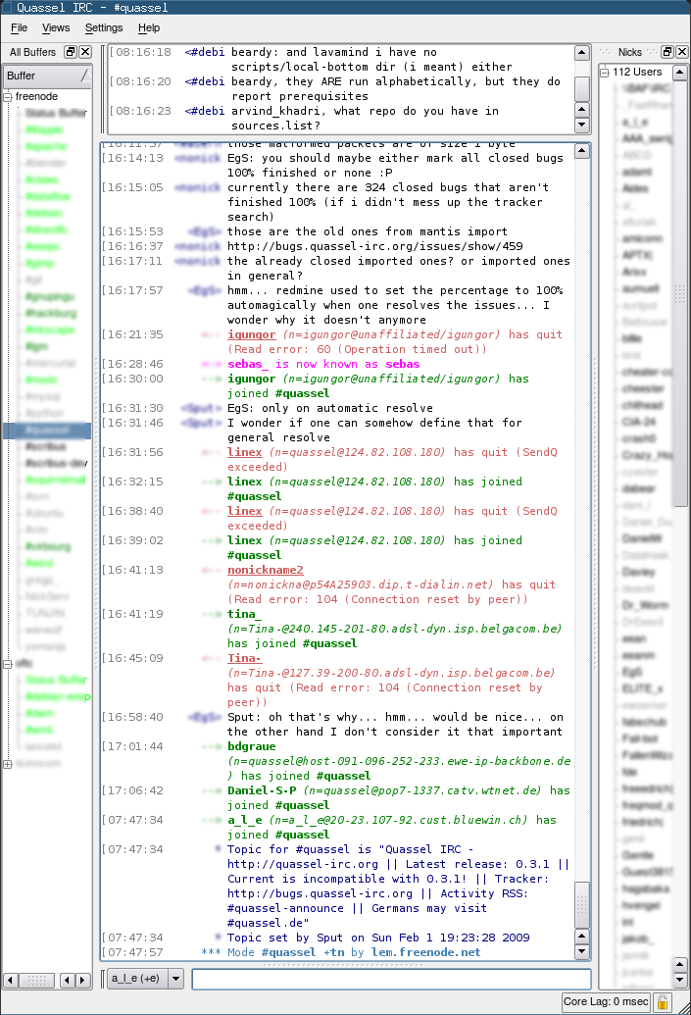Image resolution: width=691 pixels, height=1015 pixels.
Task: Click the bdgraue joined nick
Action: pos(252,746)
